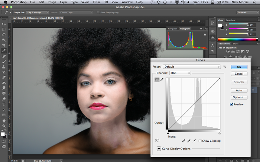Click the OK button in Curves
The height and width of the screenshot is (162, 260).
239,67
